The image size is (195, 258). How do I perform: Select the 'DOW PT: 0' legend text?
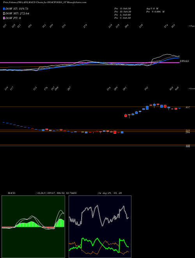click(x=13, y=18)
